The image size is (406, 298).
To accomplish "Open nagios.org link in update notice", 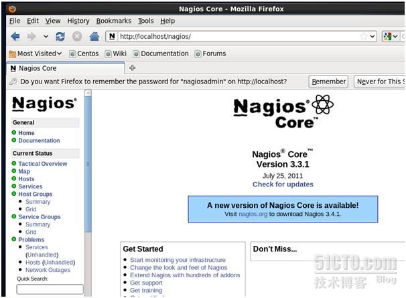I will 253,214.
